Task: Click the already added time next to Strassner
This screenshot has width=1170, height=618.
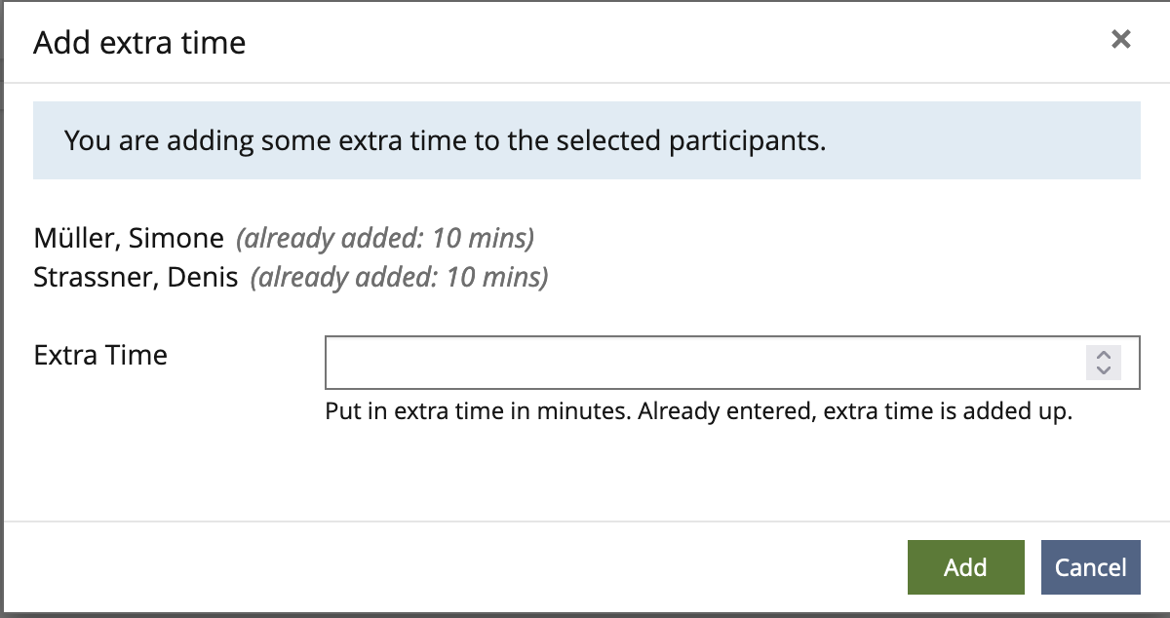Action: pos(402,278)
